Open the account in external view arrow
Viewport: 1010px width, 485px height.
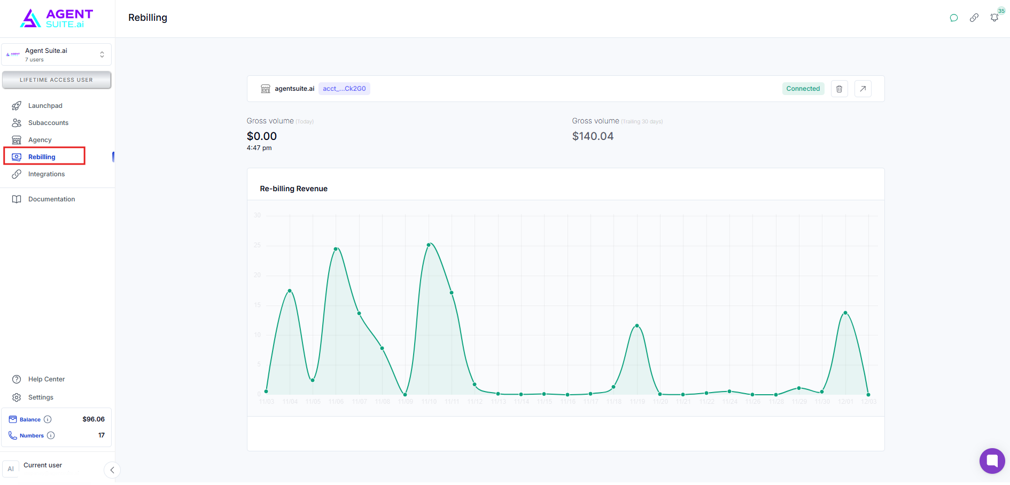pos(863,89)
